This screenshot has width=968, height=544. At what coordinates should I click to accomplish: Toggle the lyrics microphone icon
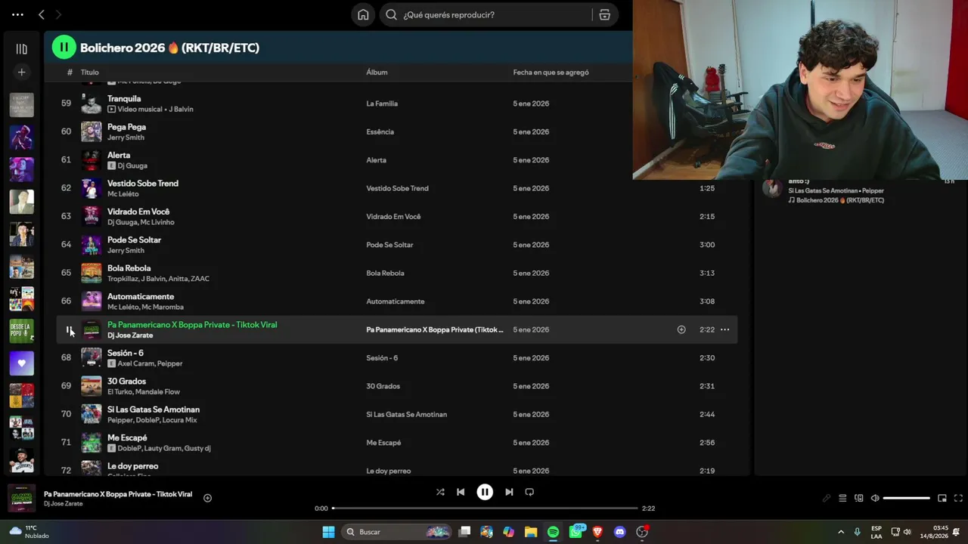pyautogui.click(x=827, y=498)
